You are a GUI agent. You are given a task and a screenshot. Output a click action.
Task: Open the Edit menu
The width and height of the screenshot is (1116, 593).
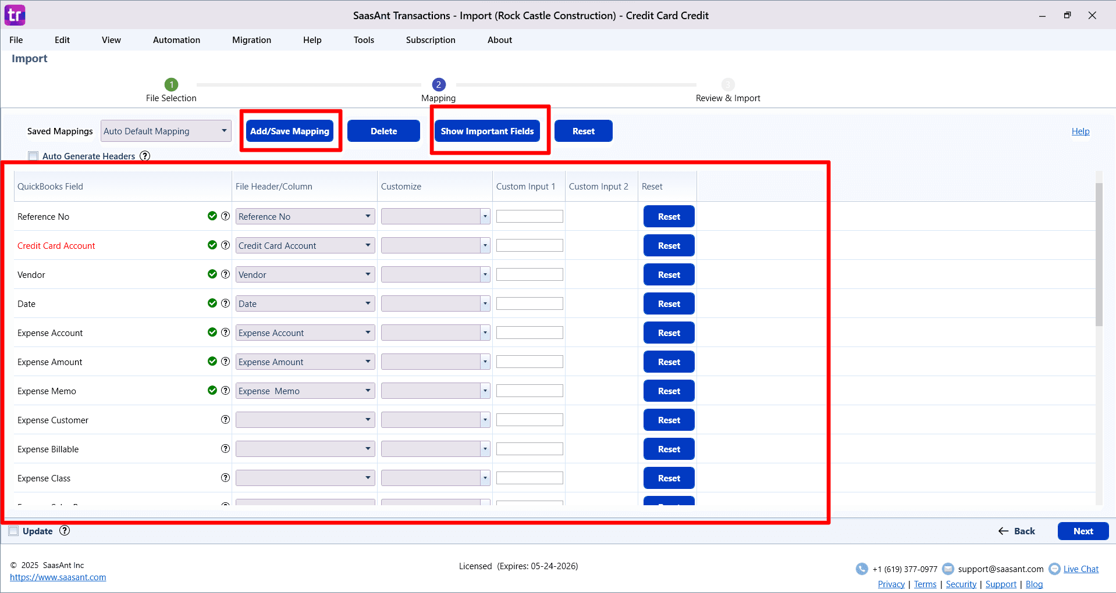[x=62, y=40]
